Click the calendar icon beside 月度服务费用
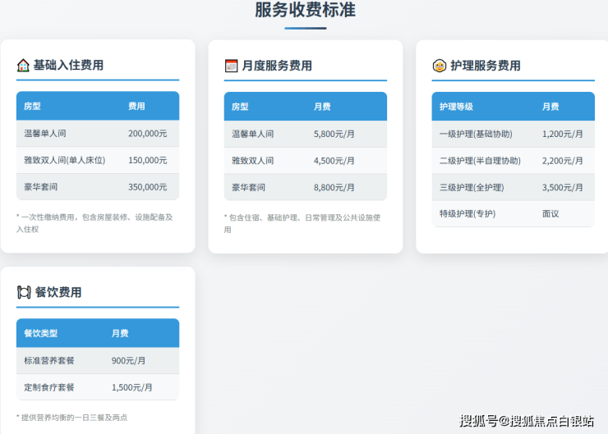The image size is (608, 434). coord(231,66)
